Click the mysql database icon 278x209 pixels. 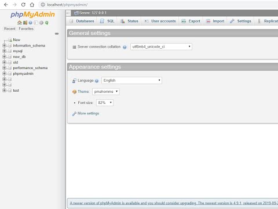10,51
